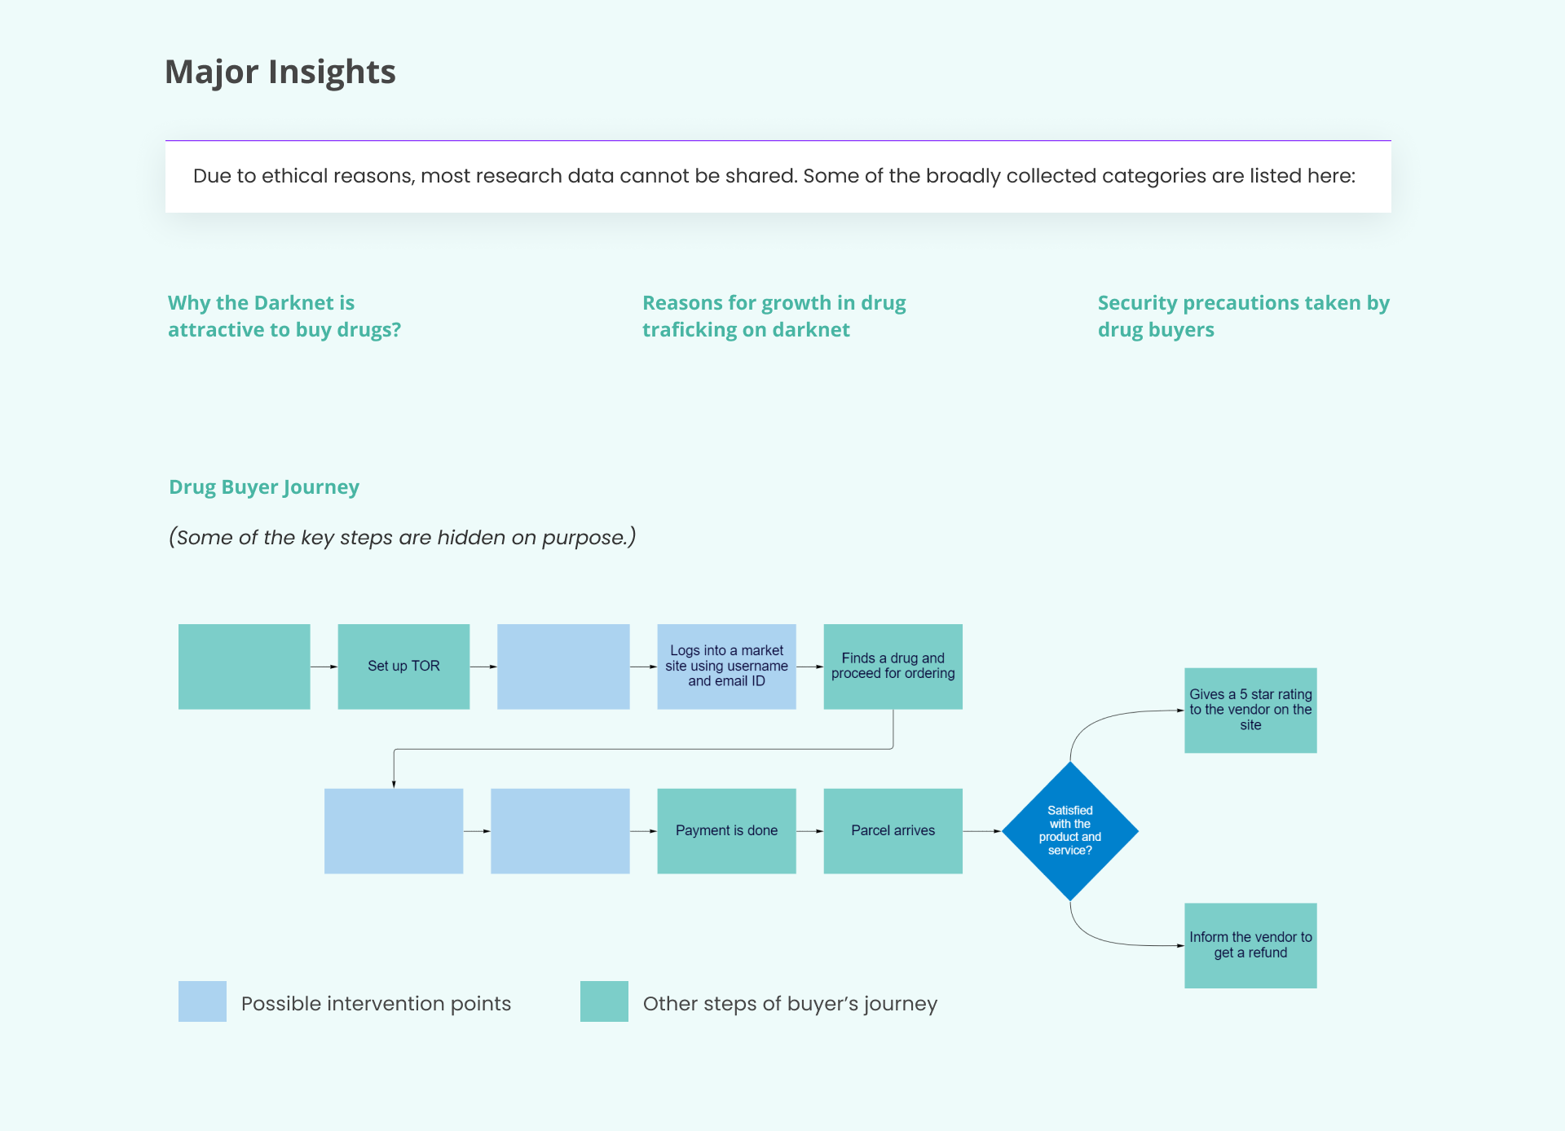Click the blank blue box where the long connector ends

394,831
